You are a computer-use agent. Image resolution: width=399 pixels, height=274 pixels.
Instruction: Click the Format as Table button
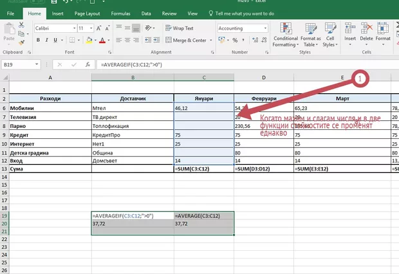(x=311, y=33)
